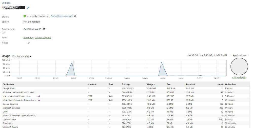Viewport: 253px width, 128px height.
Task: Open the event log link
Action: tap(28, 38)
